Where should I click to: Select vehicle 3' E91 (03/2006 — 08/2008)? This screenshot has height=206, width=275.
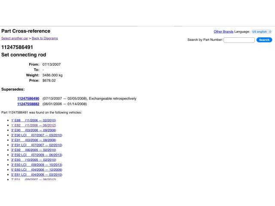point(34,140)
